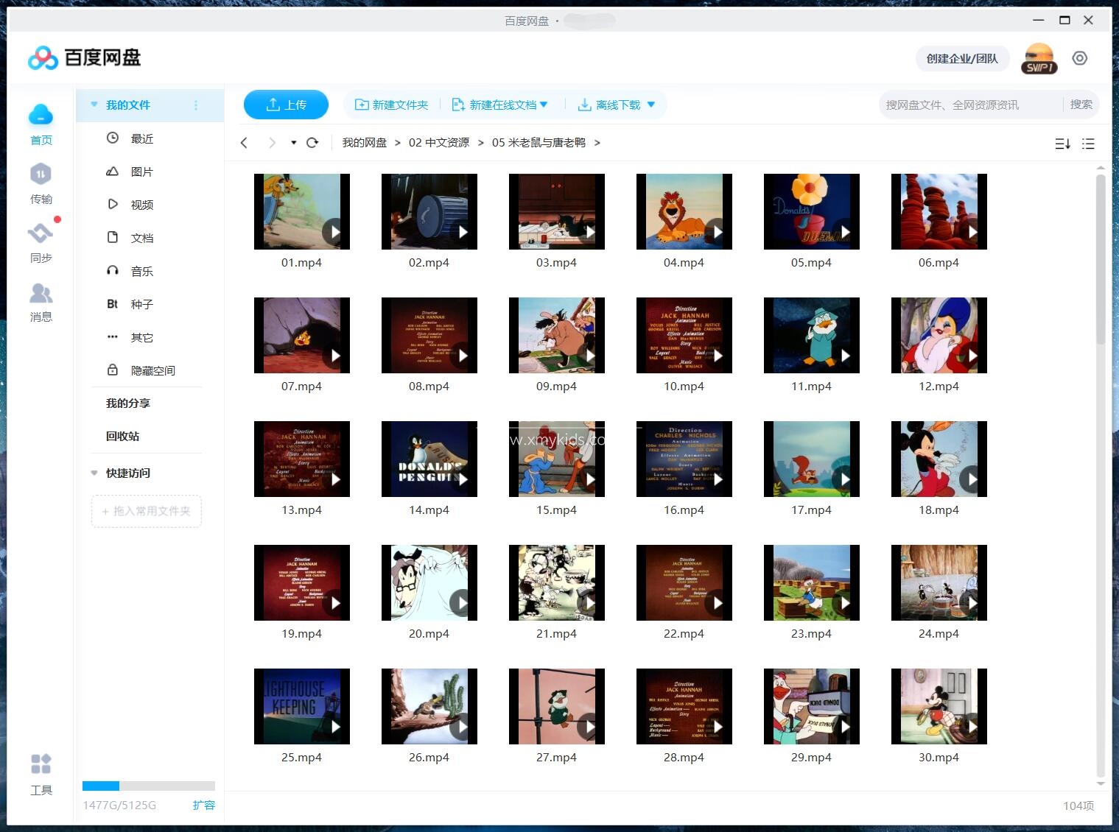
Task: Open the 离线下载 dropdown arrow
Action: coord(651,105)
